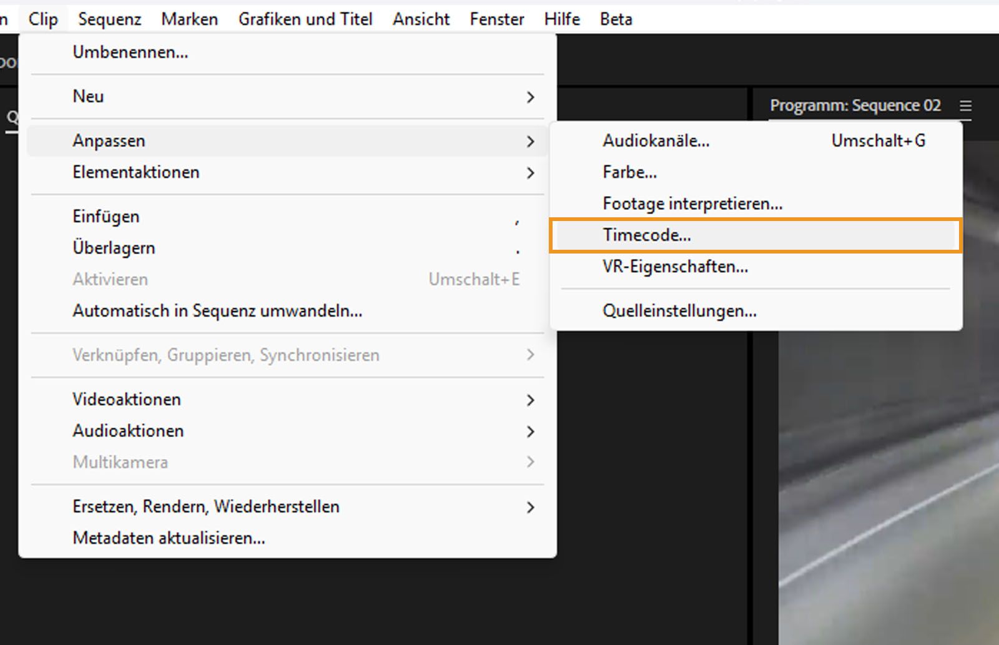Screen dimensions: 999x645
Task: Expand the Videoaktionen submenu
Action: coord(127,399)
